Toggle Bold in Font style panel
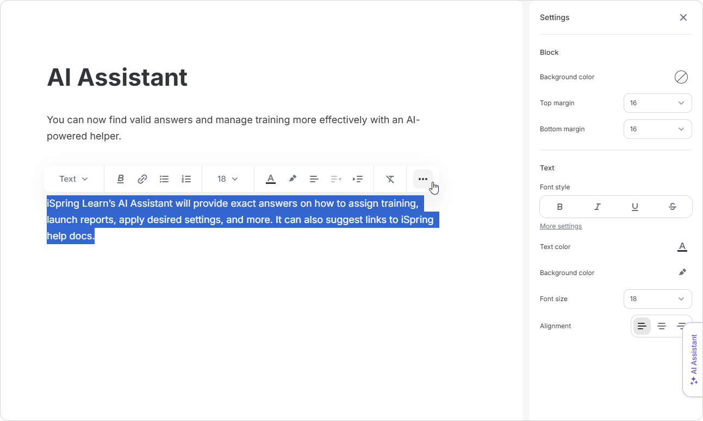This screenshot has height=421, width=703. coord(560,207)
